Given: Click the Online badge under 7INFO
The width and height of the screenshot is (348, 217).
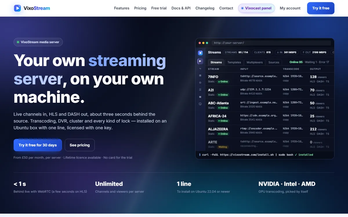Looking at the screenshot, I should (x=223, y=82).
